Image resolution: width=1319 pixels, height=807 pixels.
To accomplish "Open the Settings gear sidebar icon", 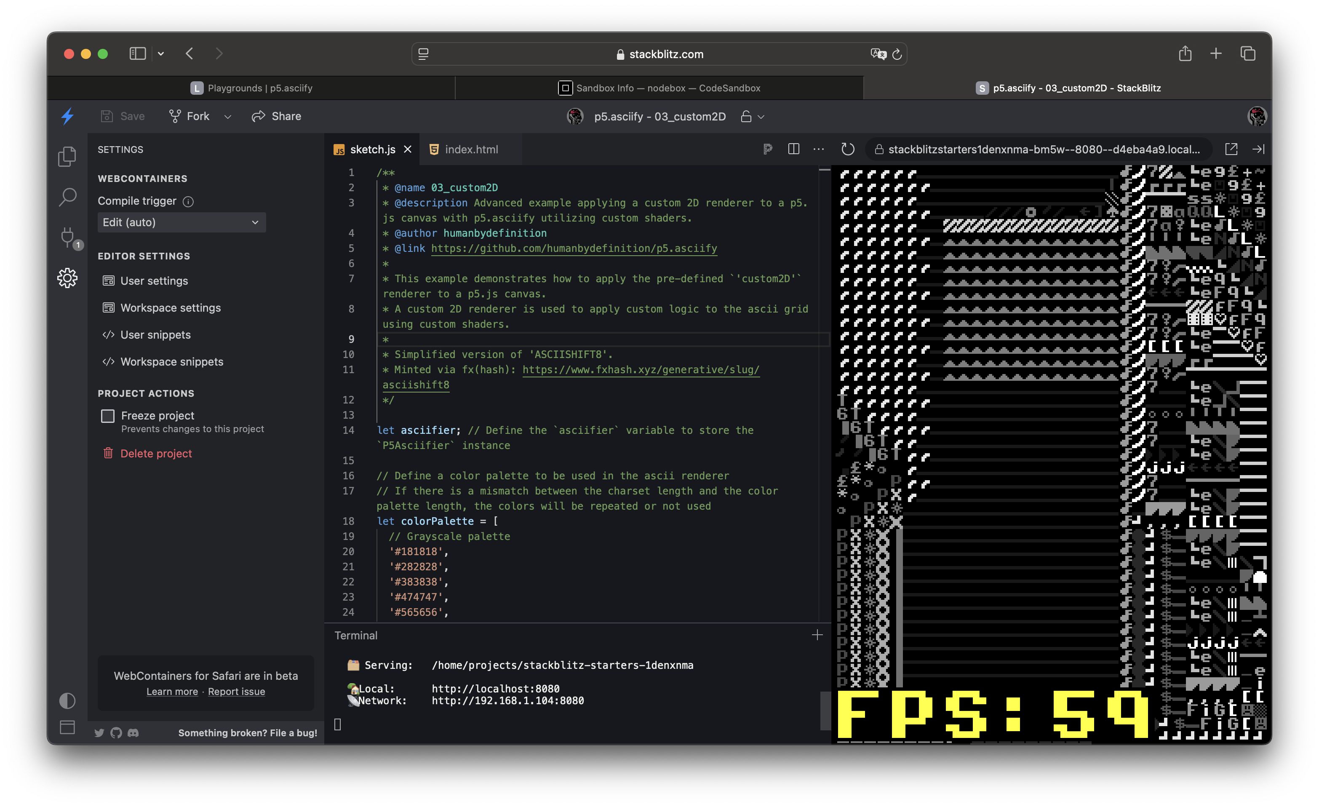I will pyautogui.click(x=67, y=278).
